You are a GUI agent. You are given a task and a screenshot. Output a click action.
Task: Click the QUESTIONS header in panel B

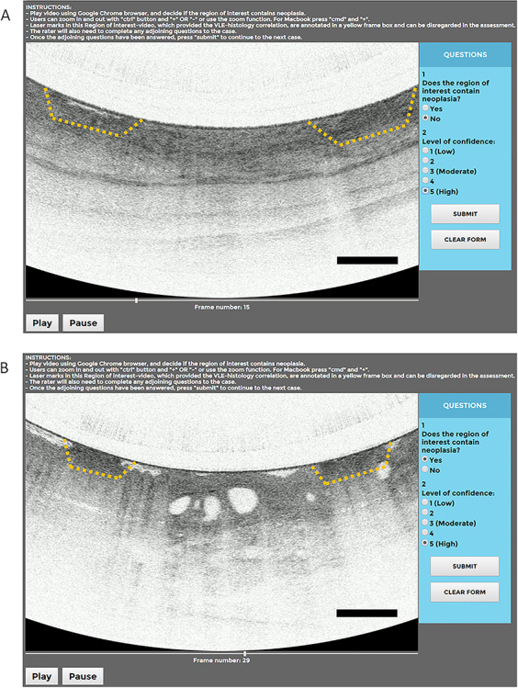[465, 405]
